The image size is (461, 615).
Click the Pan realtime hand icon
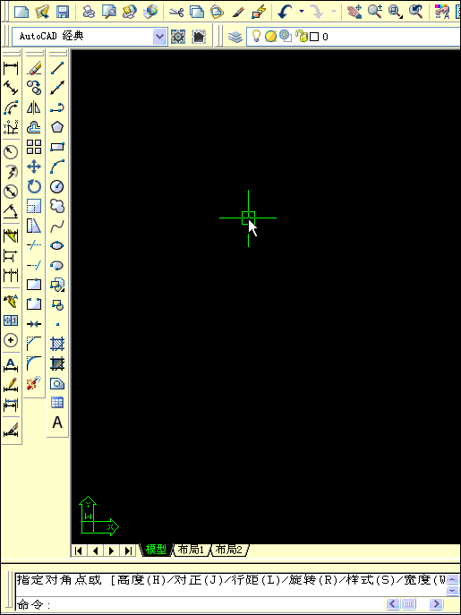[x=354, y=12]
